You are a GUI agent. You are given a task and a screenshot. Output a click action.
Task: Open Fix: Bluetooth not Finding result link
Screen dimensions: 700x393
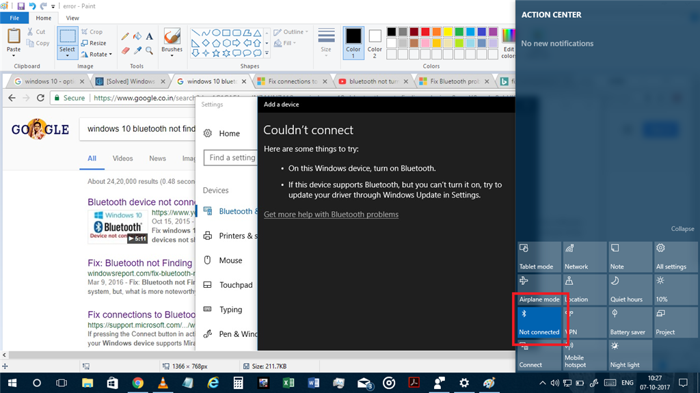pos(139,263)
